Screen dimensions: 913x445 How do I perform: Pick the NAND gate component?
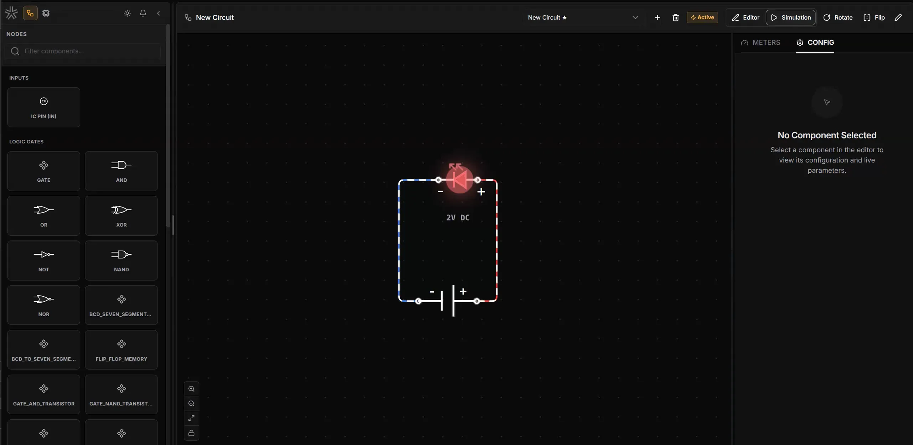click(x=122, y=260)
